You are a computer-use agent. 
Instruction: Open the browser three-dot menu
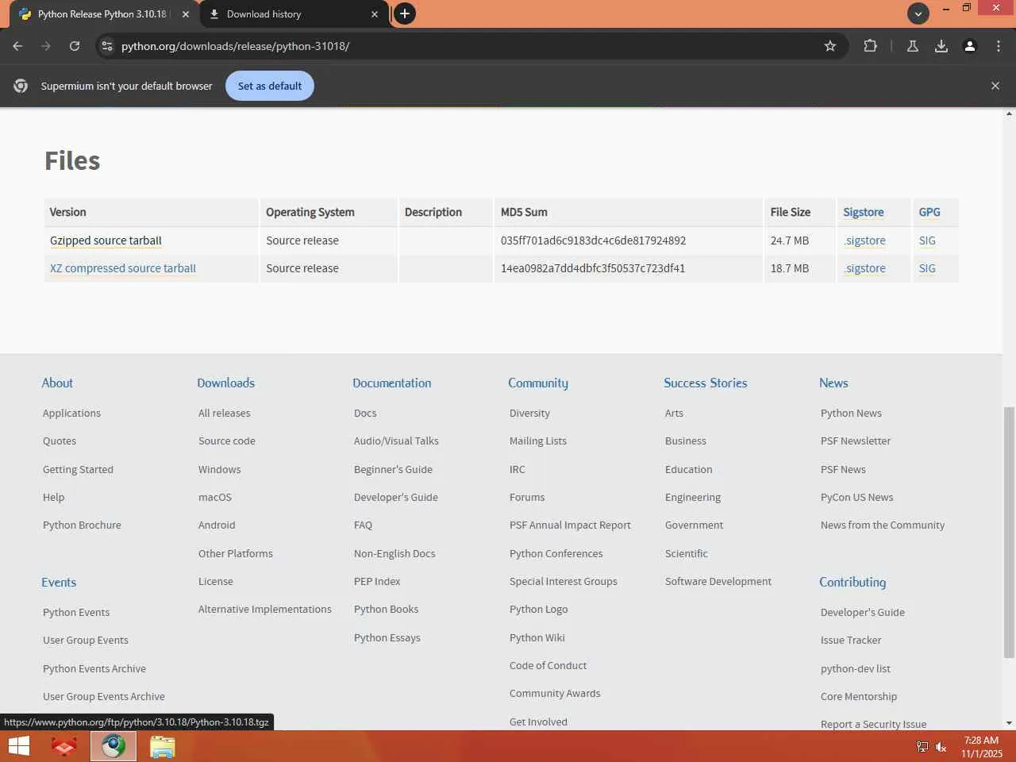pos(999,46)
